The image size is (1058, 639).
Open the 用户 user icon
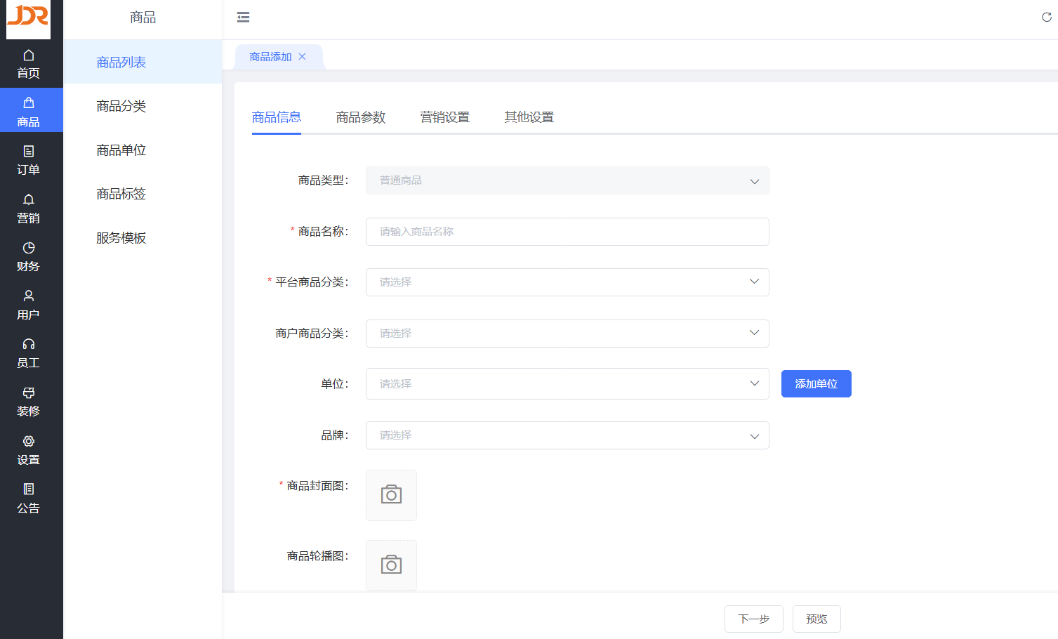(29, 296)
